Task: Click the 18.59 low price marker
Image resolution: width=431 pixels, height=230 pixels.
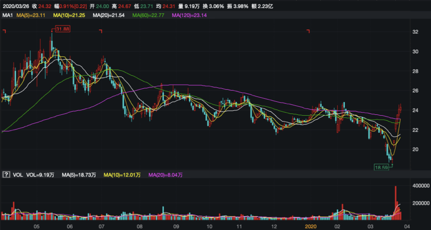Action: [x=381, y=168]
